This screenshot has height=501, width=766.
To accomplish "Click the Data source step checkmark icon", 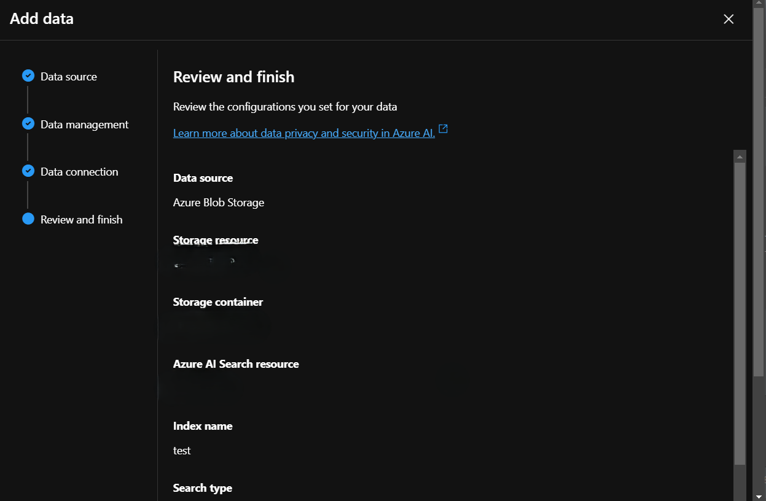I will point(28,76).
